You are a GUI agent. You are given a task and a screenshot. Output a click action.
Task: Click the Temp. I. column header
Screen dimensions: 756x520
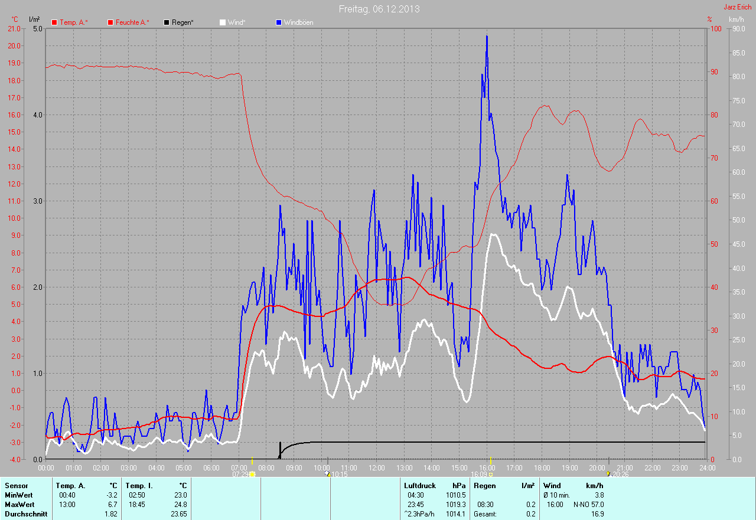point(139,486)
